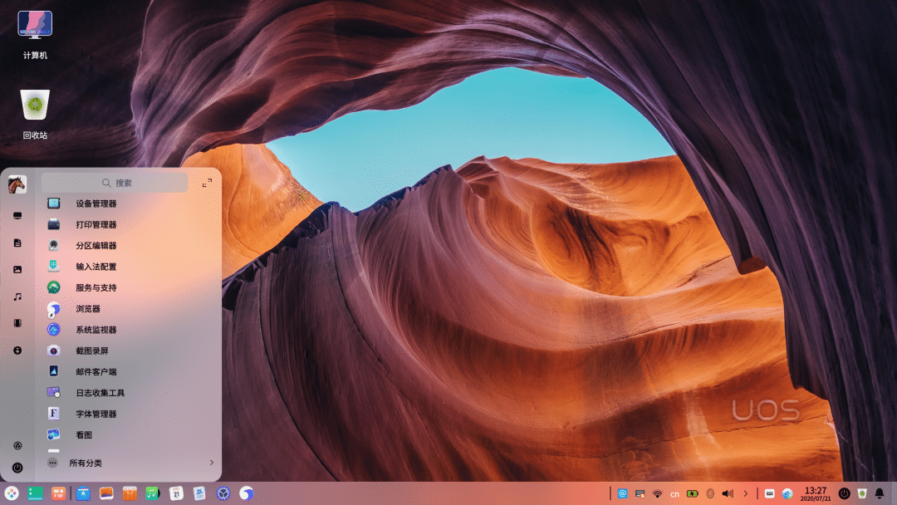Mute the volume from the tray speaker icon
The width and height of the screenshot is (897, 505).
[728, 493]
